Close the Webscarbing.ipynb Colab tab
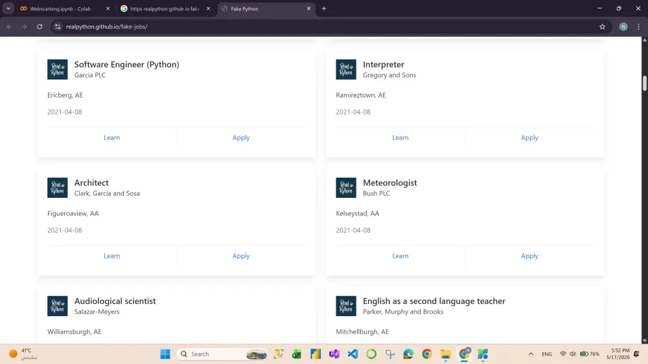This screenshot has width=648, height=364. click(108, 8)
